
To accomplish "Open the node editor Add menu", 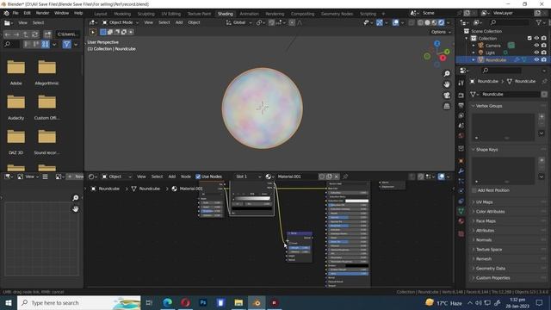I will click(x=172, y=177).
